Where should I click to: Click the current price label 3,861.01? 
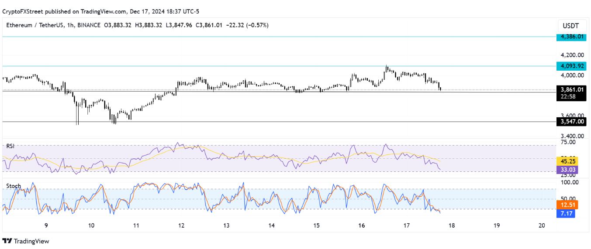click(x=571, y=90)
